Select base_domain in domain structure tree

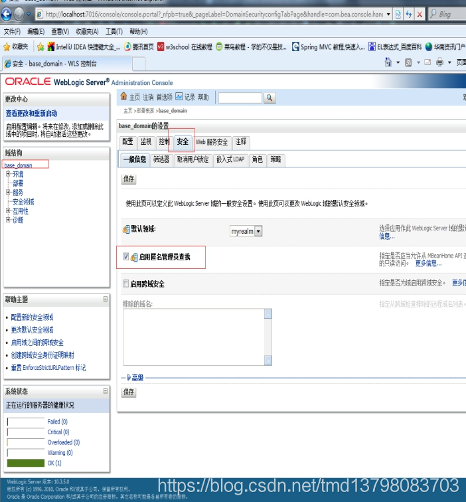point(18,165)
